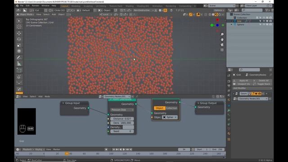Toggle viewport overlays button in header
This screenshot has width=288, height=162.
(x=198, y=14)
